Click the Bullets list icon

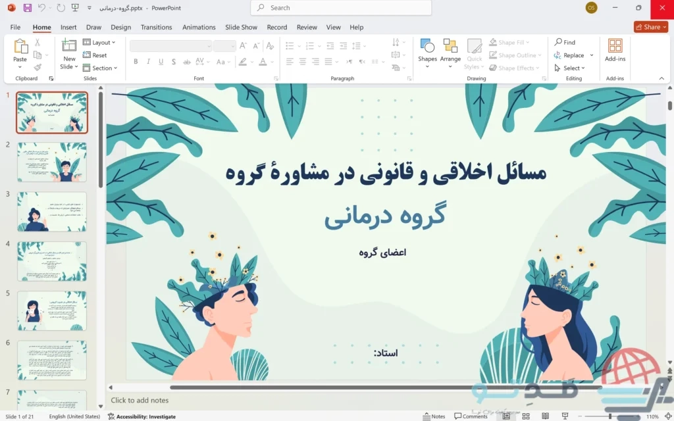tap(290, 45)
